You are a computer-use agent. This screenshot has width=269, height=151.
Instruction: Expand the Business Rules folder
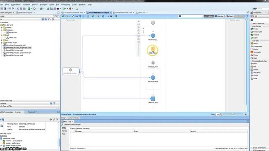coord(2,43)
